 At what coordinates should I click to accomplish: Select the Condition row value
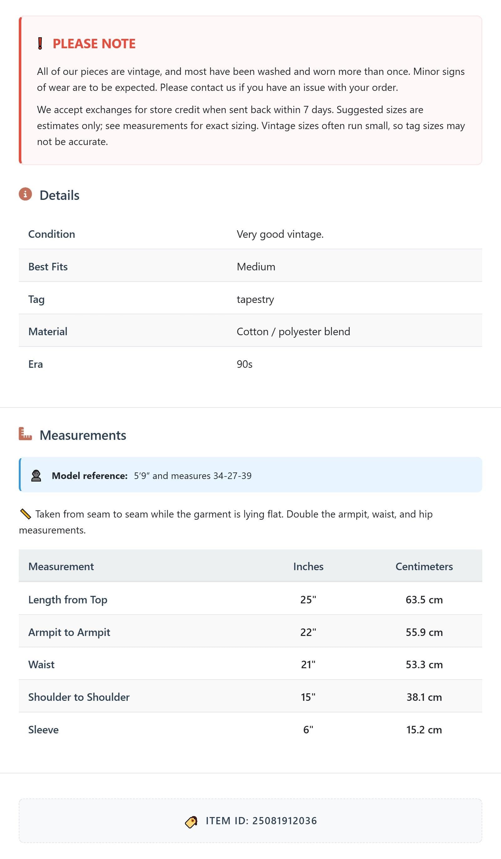(280, 234)
